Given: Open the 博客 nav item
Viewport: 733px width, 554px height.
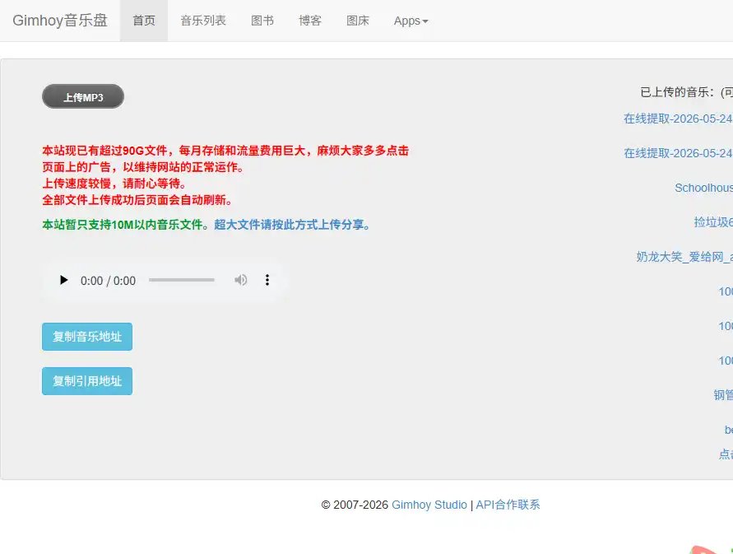Looking at the screenshot, I should tap(310, 21).
